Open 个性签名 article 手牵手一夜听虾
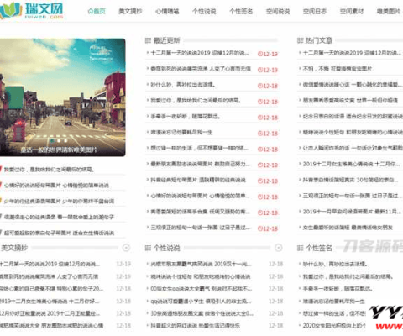403x336 pixels. click(338, 289)
